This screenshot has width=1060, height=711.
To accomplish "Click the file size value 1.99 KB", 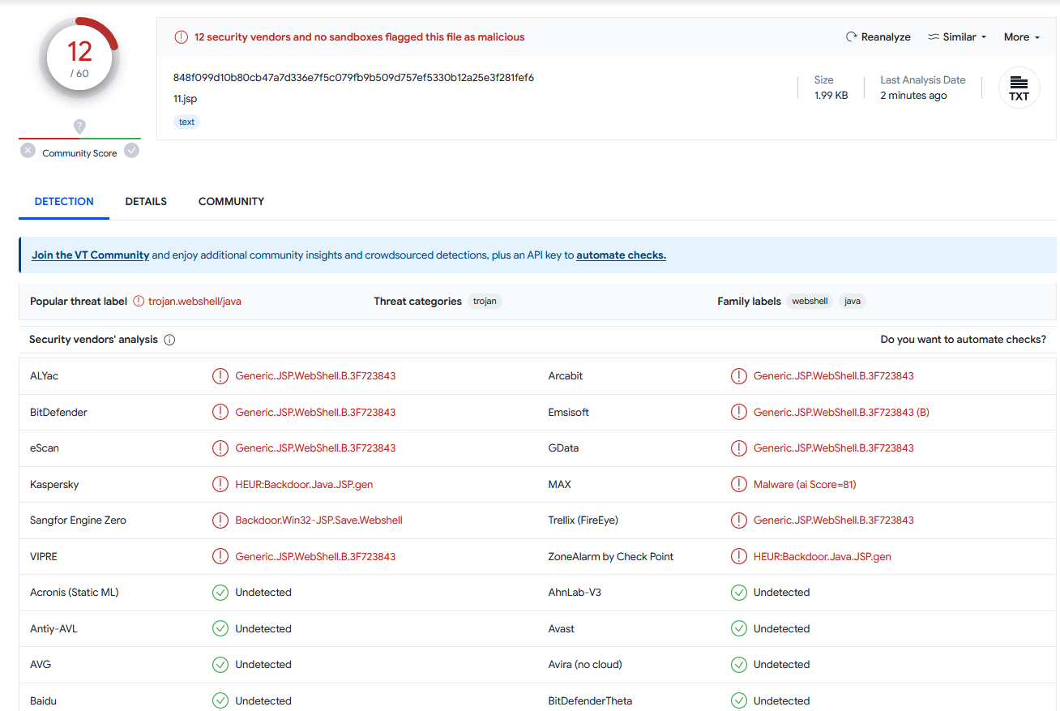I will click(x=831, y=96).
